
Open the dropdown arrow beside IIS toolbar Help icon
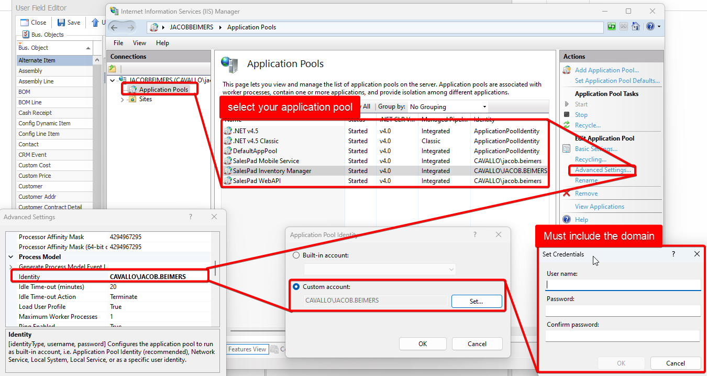(658, 26)
